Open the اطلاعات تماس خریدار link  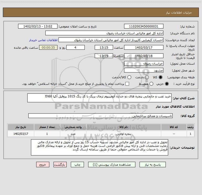click(43, 40)
